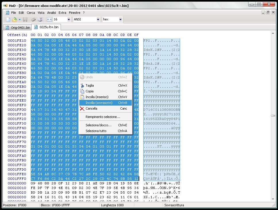Image resolution: width=278 pixels, height=210 pixels.
Task: Click the HxD application icon in title bar
Action: (5, 5)
